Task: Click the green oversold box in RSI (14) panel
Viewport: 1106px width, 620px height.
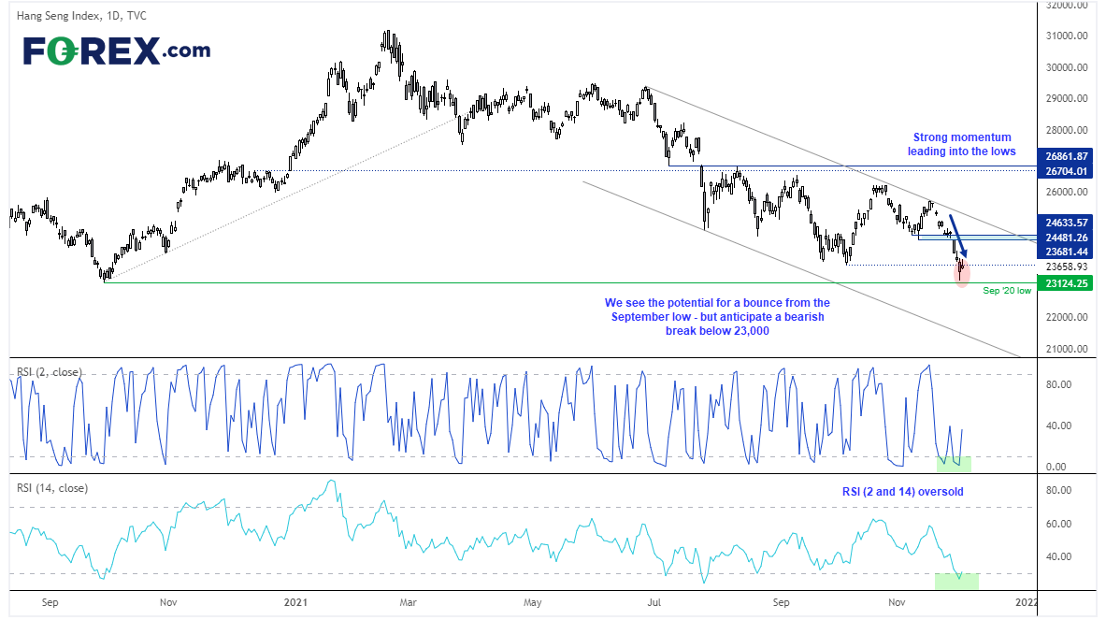Action: pos(956,581)
